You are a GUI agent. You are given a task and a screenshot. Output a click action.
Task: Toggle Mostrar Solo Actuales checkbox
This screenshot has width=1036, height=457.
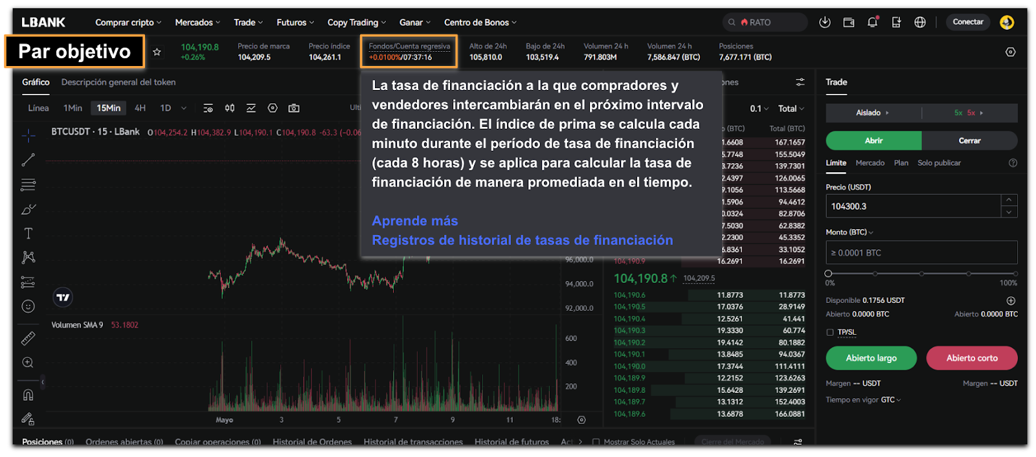coord(596,442)
